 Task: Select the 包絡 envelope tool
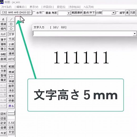coord(3,66)
